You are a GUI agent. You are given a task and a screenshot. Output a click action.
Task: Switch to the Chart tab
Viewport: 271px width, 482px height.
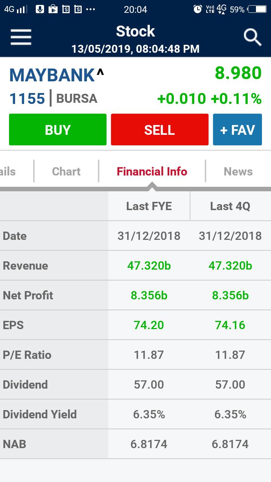coord(66,171)
